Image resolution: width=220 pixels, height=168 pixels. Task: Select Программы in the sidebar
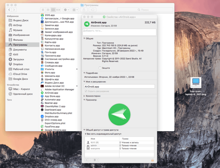pyautogui.click(x=23, y=45)
